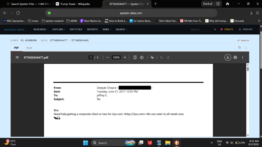Open the PDF viewer more options menu
The height and width of the screenshot is (147, 262).
(243, 57)
